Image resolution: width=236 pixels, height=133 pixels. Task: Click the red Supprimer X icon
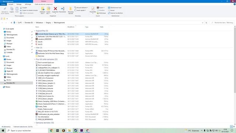click(55, 9)
